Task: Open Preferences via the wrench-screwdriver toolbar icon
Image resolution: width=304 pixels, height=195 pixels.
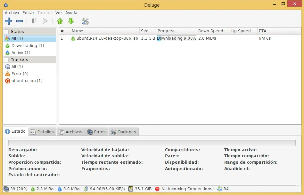Action: 85,21
